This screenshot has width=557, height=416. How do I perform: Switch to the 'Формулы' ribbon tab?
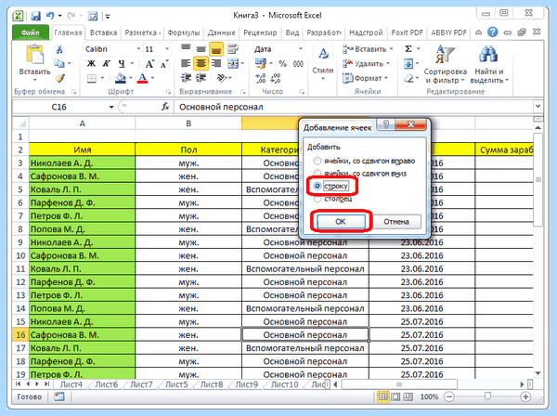183,32
